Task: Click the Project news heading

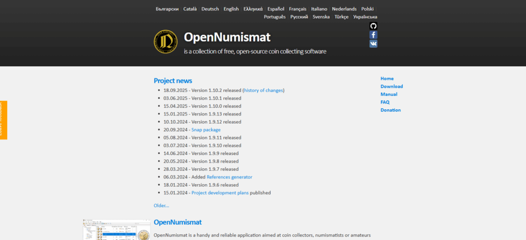Action: pyautogui.click(x=173, y=81)
